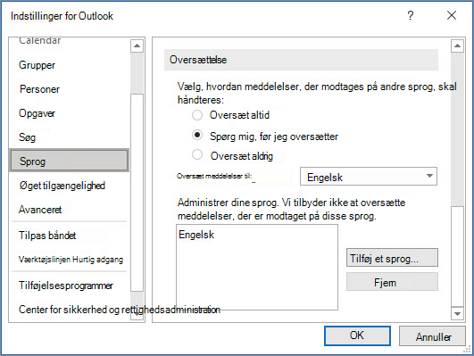Open the Opgaver category
The height and width of the screenshot is (356, 474).
pyautogui.click(x=37, y=113)
